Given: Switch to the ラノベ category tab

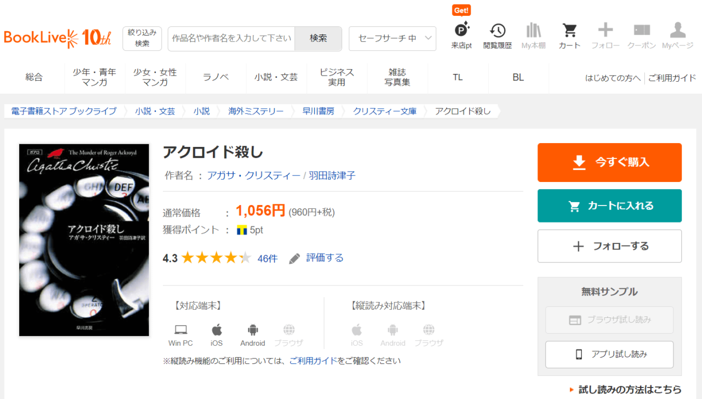Looking at the screenshot, I should [216, 77].
